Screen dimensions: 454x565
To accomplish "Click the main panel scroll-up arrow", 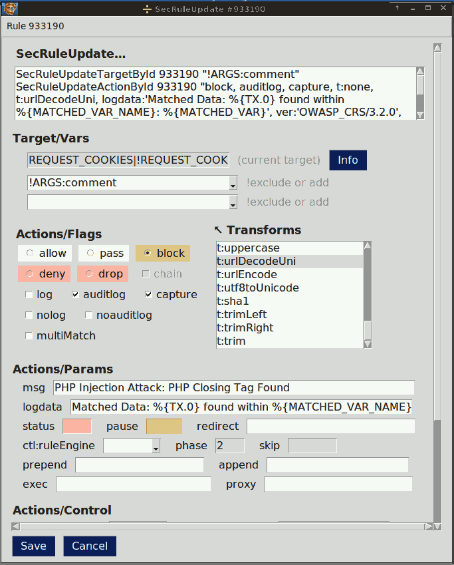I will point(437,48).
